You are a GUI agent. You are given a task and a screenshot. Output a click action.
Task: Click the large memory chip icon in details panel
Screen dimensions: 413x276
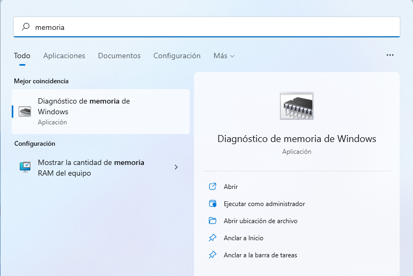click(x=296, y=106)
